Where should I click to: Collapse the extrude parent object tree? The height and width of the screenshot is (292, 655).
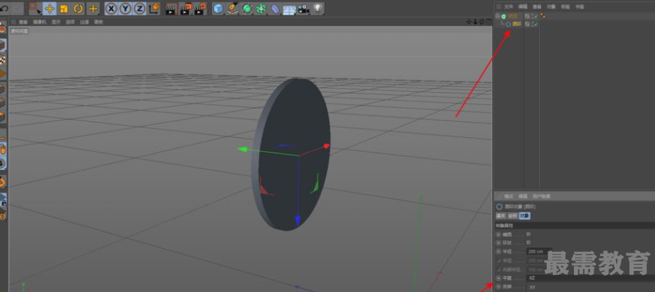[497, 16]
